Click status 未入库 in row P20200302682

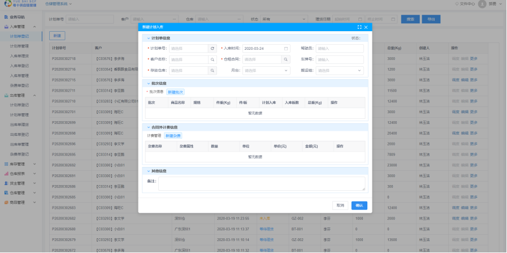pos(264,218)
